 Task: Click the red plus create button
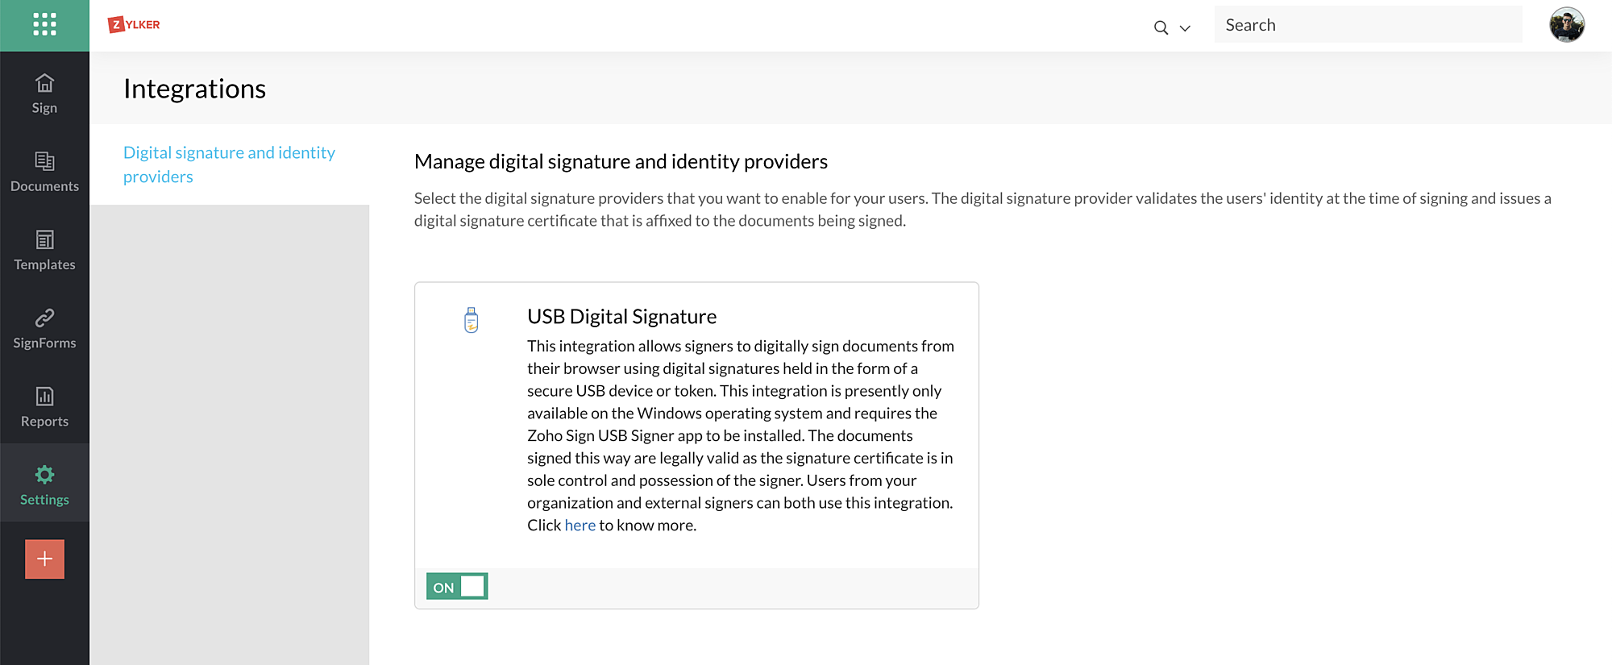(44, 559)
